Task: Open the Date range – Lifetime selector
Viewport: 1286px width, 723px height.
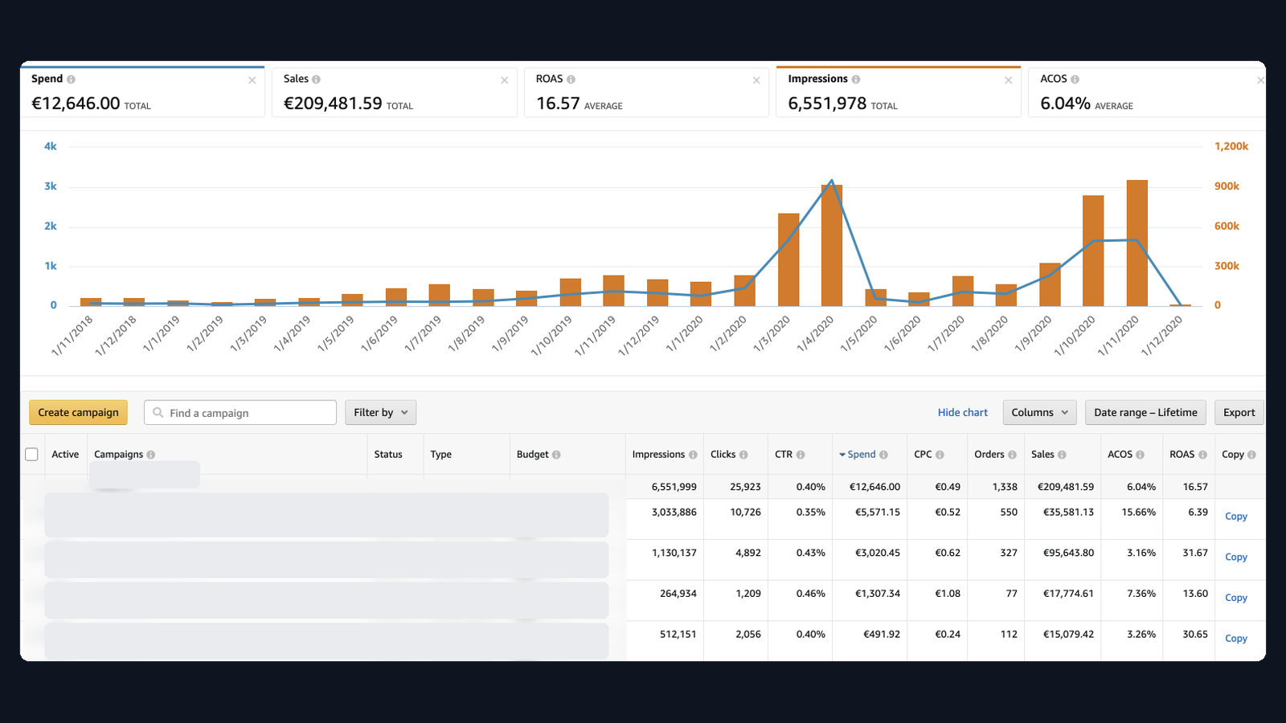Action: [1145, 412]
